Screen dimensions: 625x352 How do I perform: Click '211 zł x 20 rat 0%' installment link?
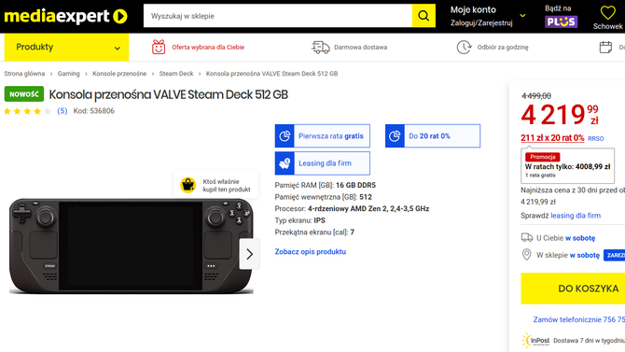552,138
